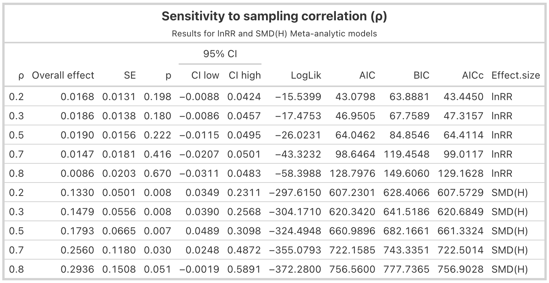Select the overall effect cell 0.2936

click(x=77, y=269)
